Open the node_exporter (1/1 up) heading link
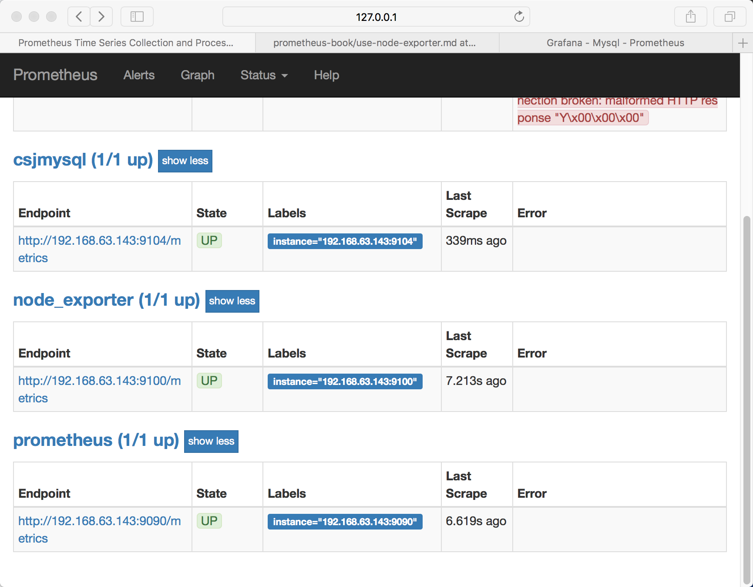The height and width of the screenshot is (587, 753). click(x=107, y=300)
